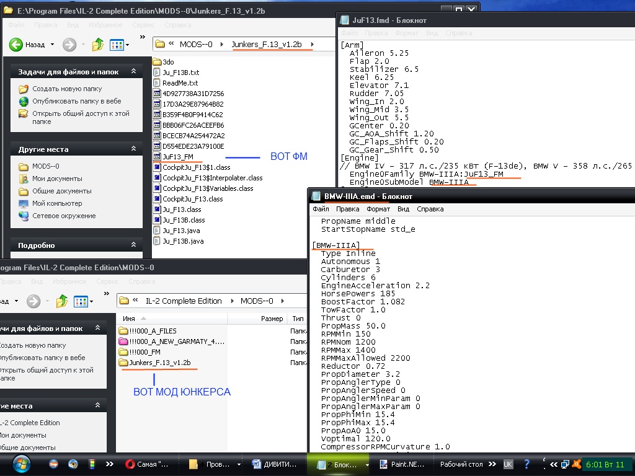Collapse the 'Задачи для файлов и папок' panel
Image resolution: width=635 pixels, height=476 pixels.
click(133, 73)
